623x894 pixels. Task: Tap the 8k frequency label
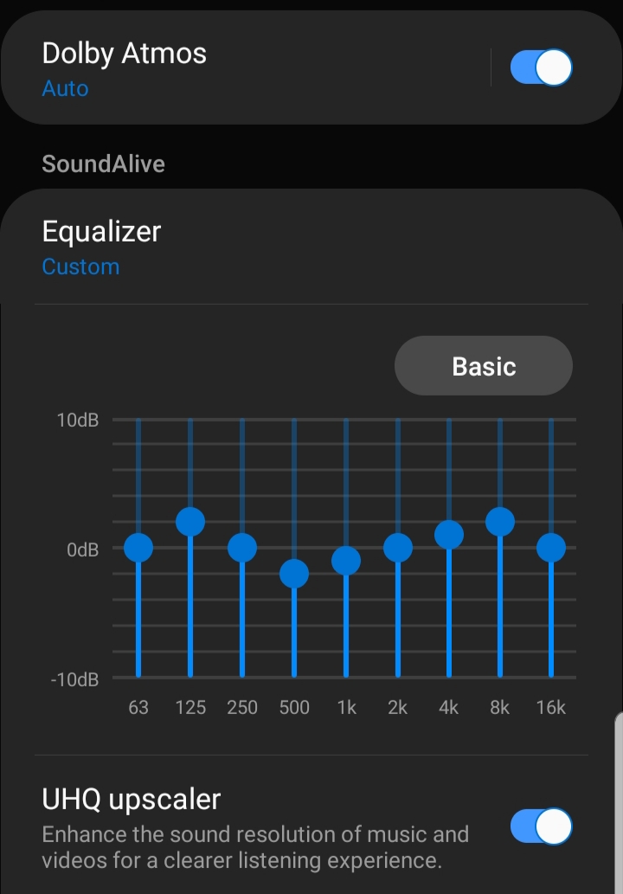[x=500, y=707]
